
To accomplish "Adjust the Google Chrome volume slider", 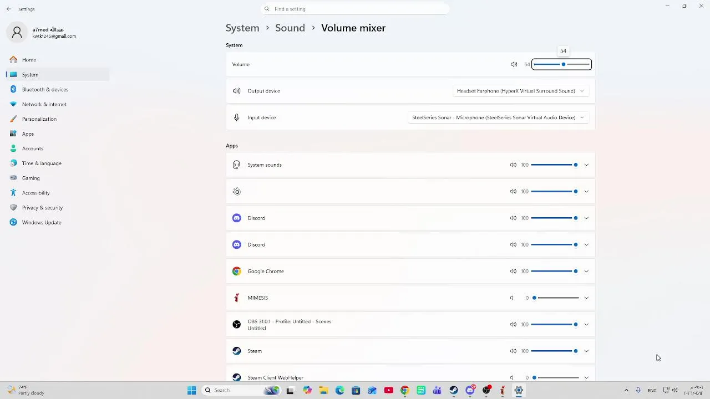I will tap(555, 271).
